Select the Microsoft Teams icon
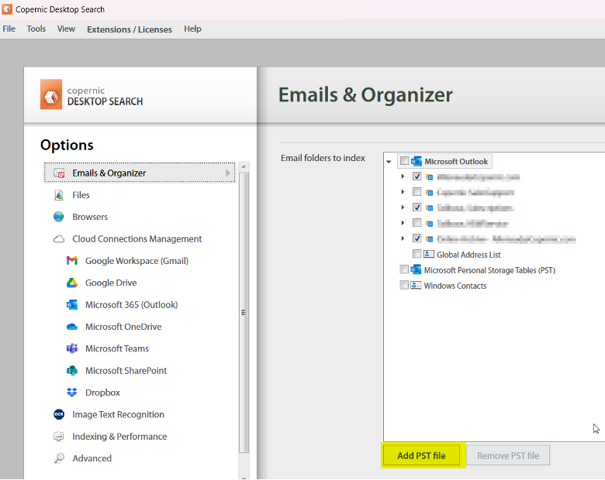Screen dimensions: 605x480 (x=72, y=348)
